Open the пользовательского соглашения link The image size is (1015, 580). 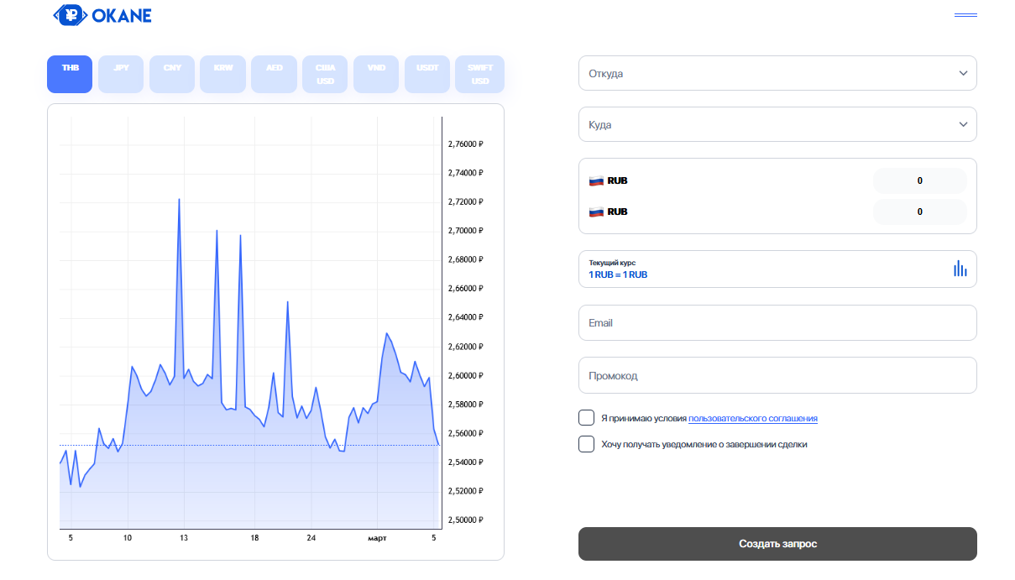coord(752,418)
